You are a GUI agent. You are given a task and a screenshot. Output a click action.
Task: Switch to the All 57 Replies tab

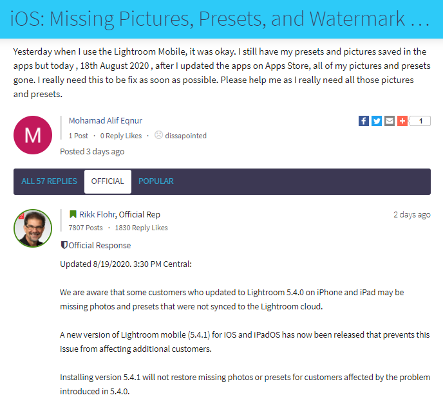click(49, 181)
